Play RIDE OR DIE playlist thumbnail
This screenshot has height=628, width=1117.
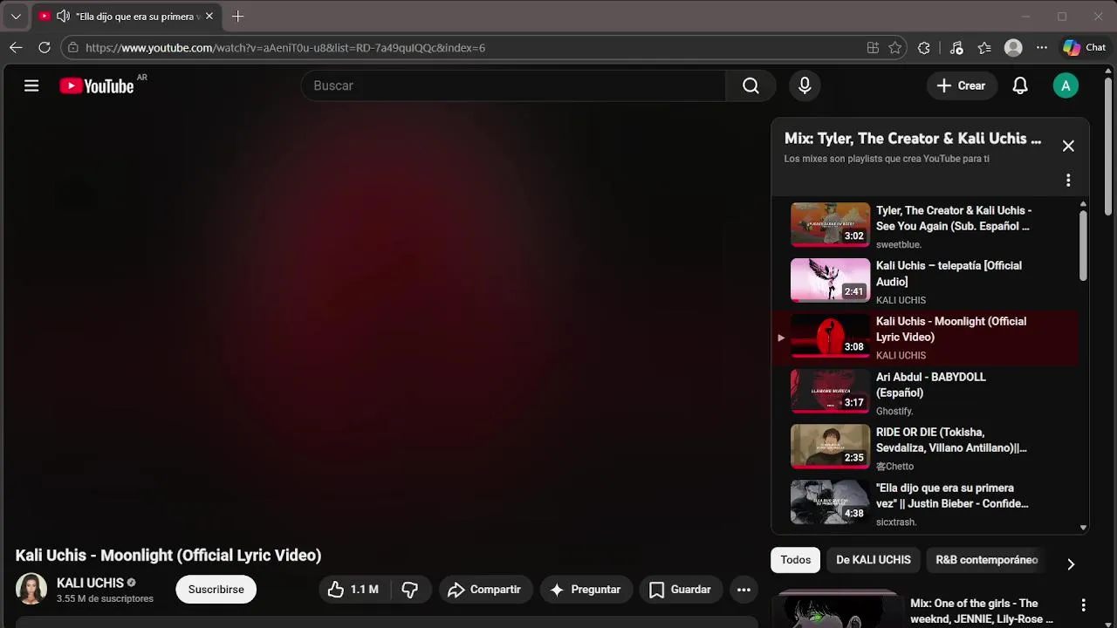830,447
